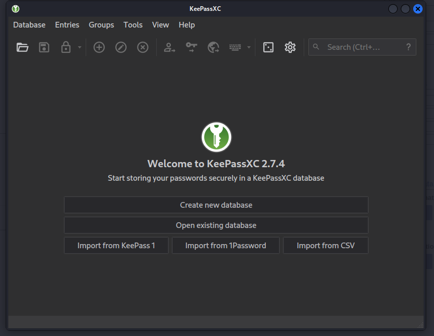The width and height of the screenshot is (434, 336).
Task: Expand the arrow beside the keyboard icon
Action: click(x=249, y=47)
